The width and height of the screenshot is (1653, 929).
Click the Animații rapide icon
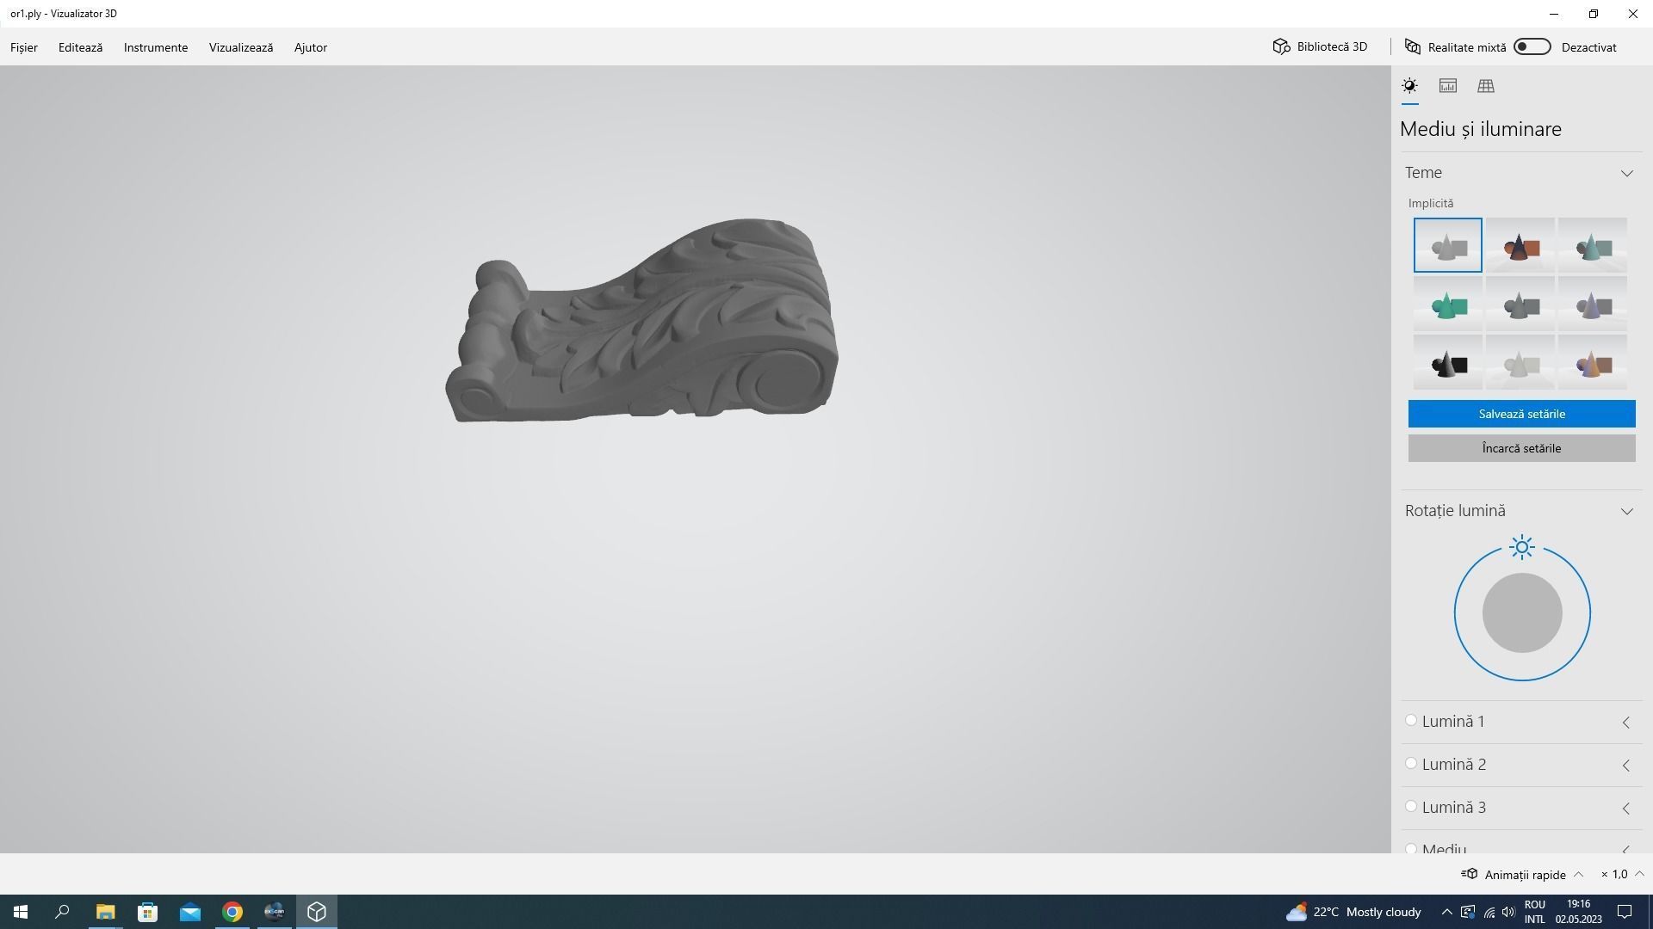[x=1470, y=874]
